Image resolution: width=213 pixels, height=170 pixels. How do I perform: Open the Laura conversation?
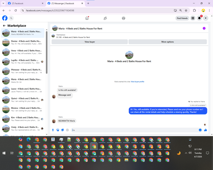click(23, 90)
